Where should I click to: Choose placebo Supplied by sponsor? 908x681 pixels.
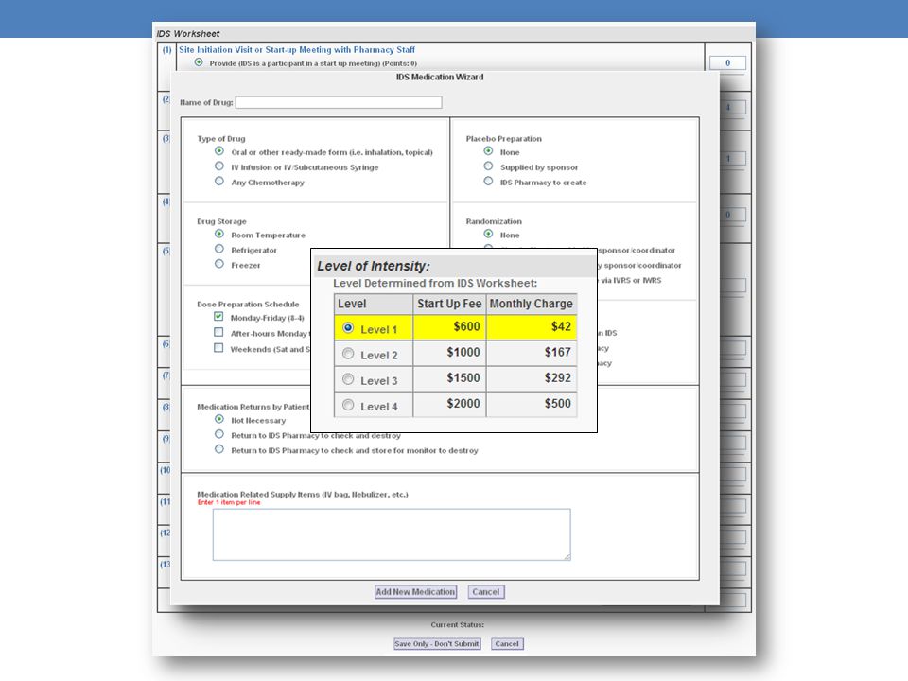(x=488, y=166)
